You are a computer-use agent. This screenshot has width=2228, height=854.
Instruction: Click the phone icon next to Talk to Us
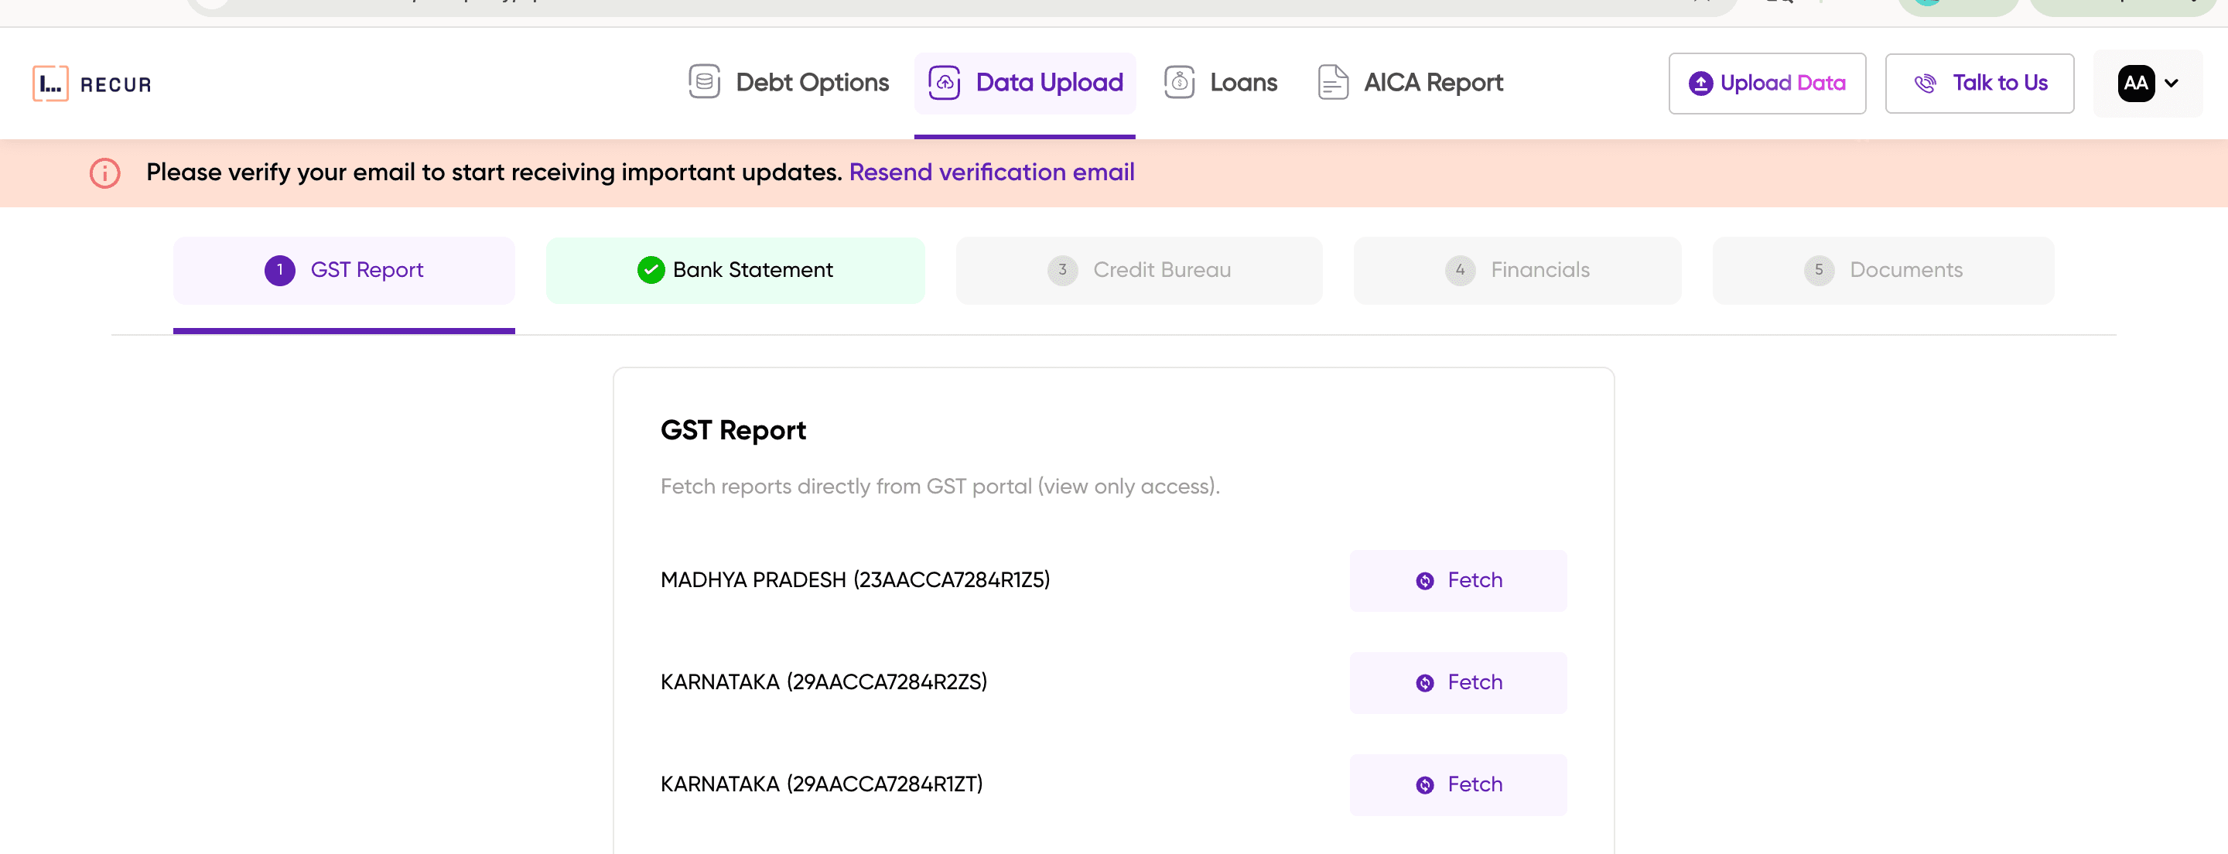[1927, 83]
